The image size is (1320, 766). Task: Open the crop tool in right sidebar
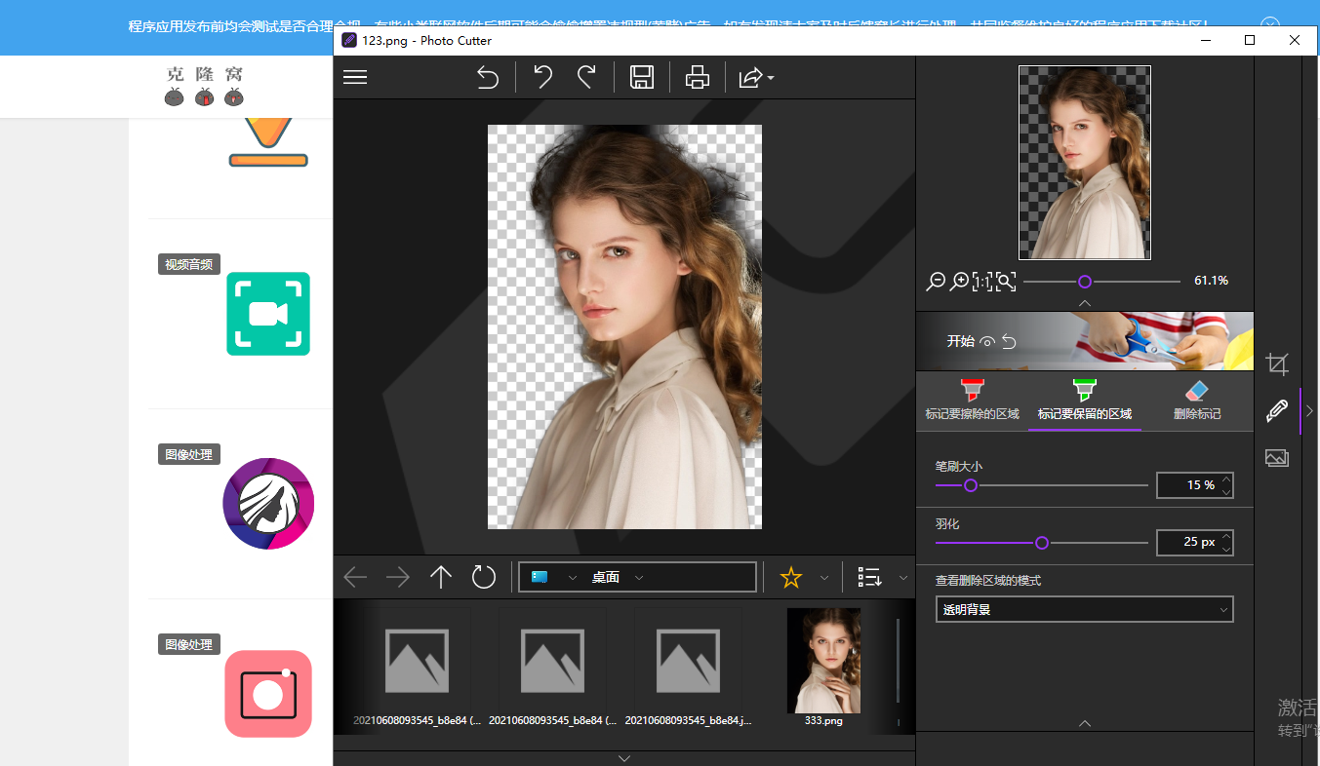click(1277, 364)
